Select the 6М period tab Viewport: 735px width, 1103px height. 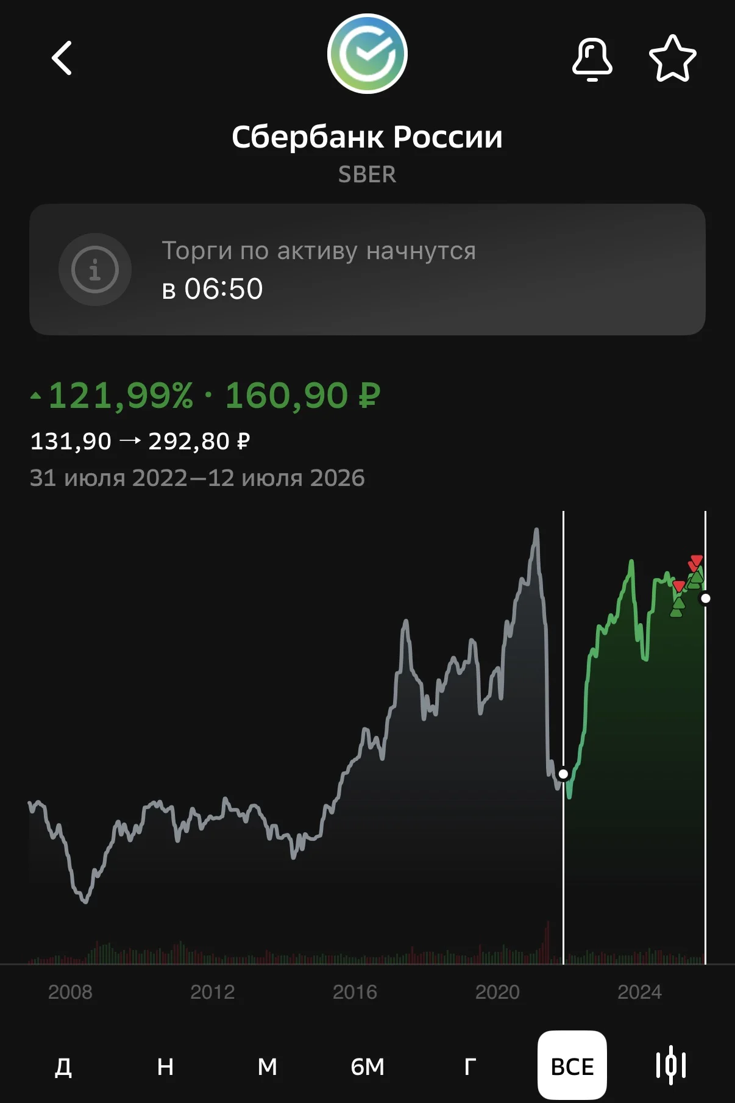click(x=367, y=1066)
